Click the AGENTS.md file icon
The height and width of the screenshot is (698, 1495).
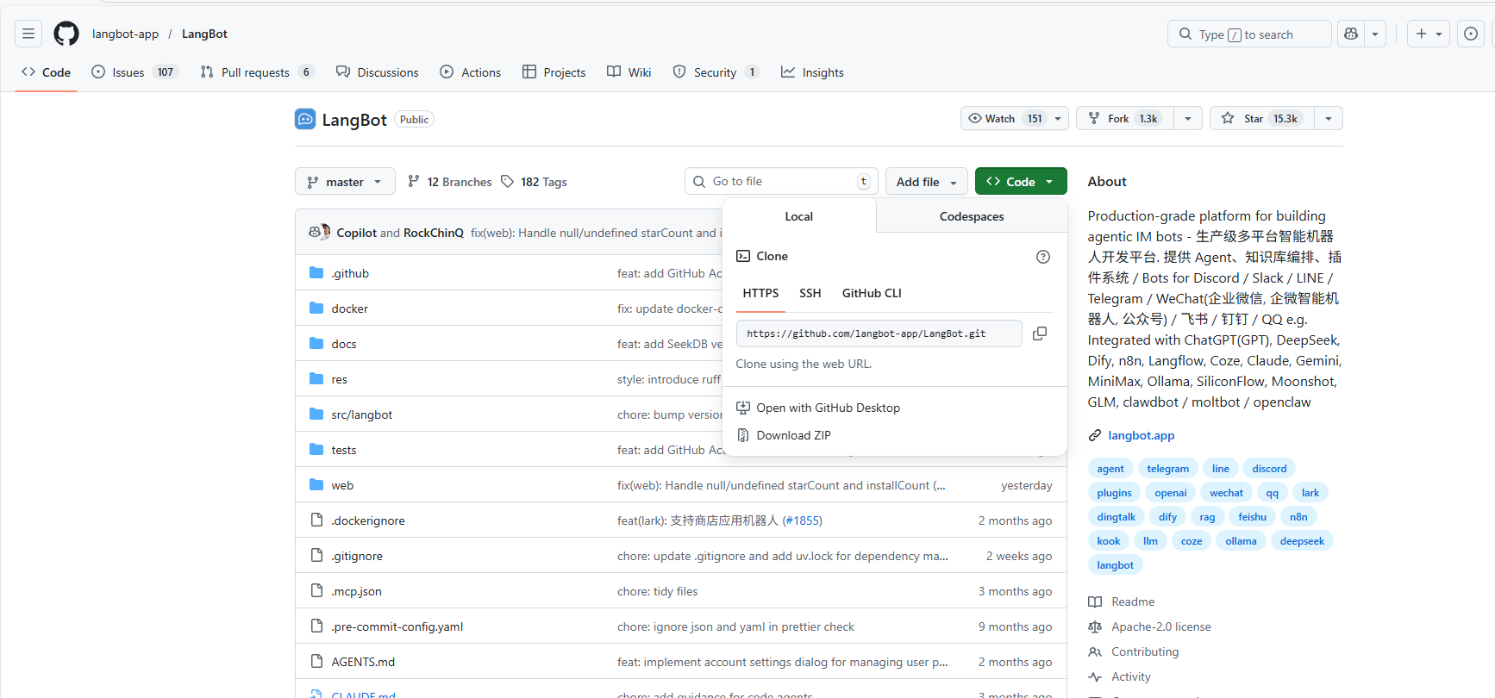pos(316,662)
